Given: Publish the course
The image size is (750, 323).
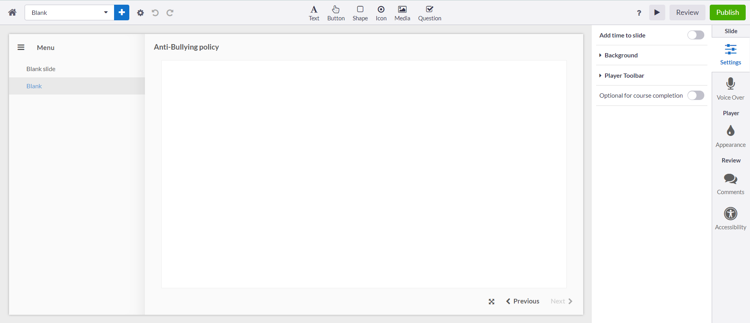Looking at the screenshot, I should pyautogui.click(x=728, y=12).
